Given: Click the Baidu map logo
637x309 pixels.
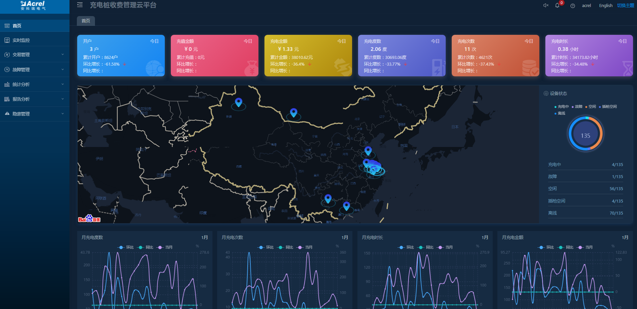Looking at the screenshot, I should pyautogui.click(x=89, y=219).
